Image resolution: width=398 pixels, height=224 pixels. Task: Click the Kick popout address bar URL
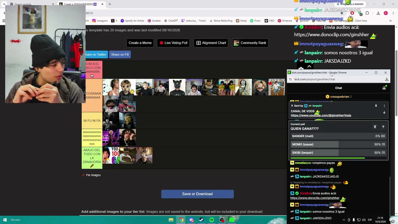[x=315, y=79]
